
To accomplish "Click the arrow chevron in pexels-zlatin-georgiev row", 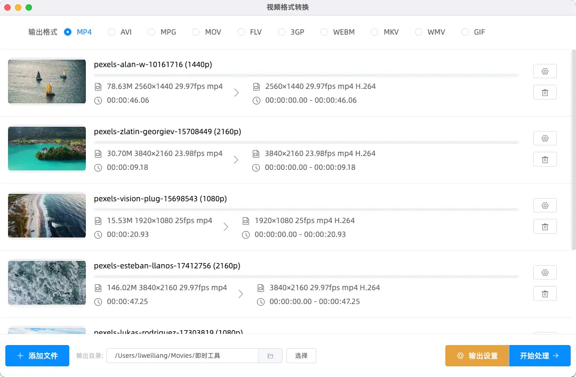I will pyautogui.click(x=236, y=160).
